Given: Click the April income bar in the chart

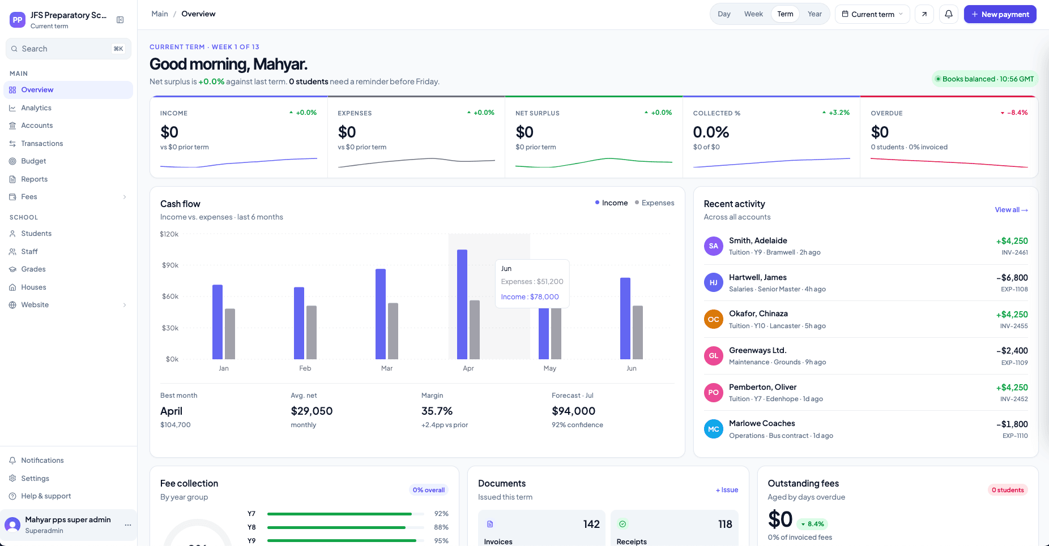Looking at the screenshot, I should [462, 304].
